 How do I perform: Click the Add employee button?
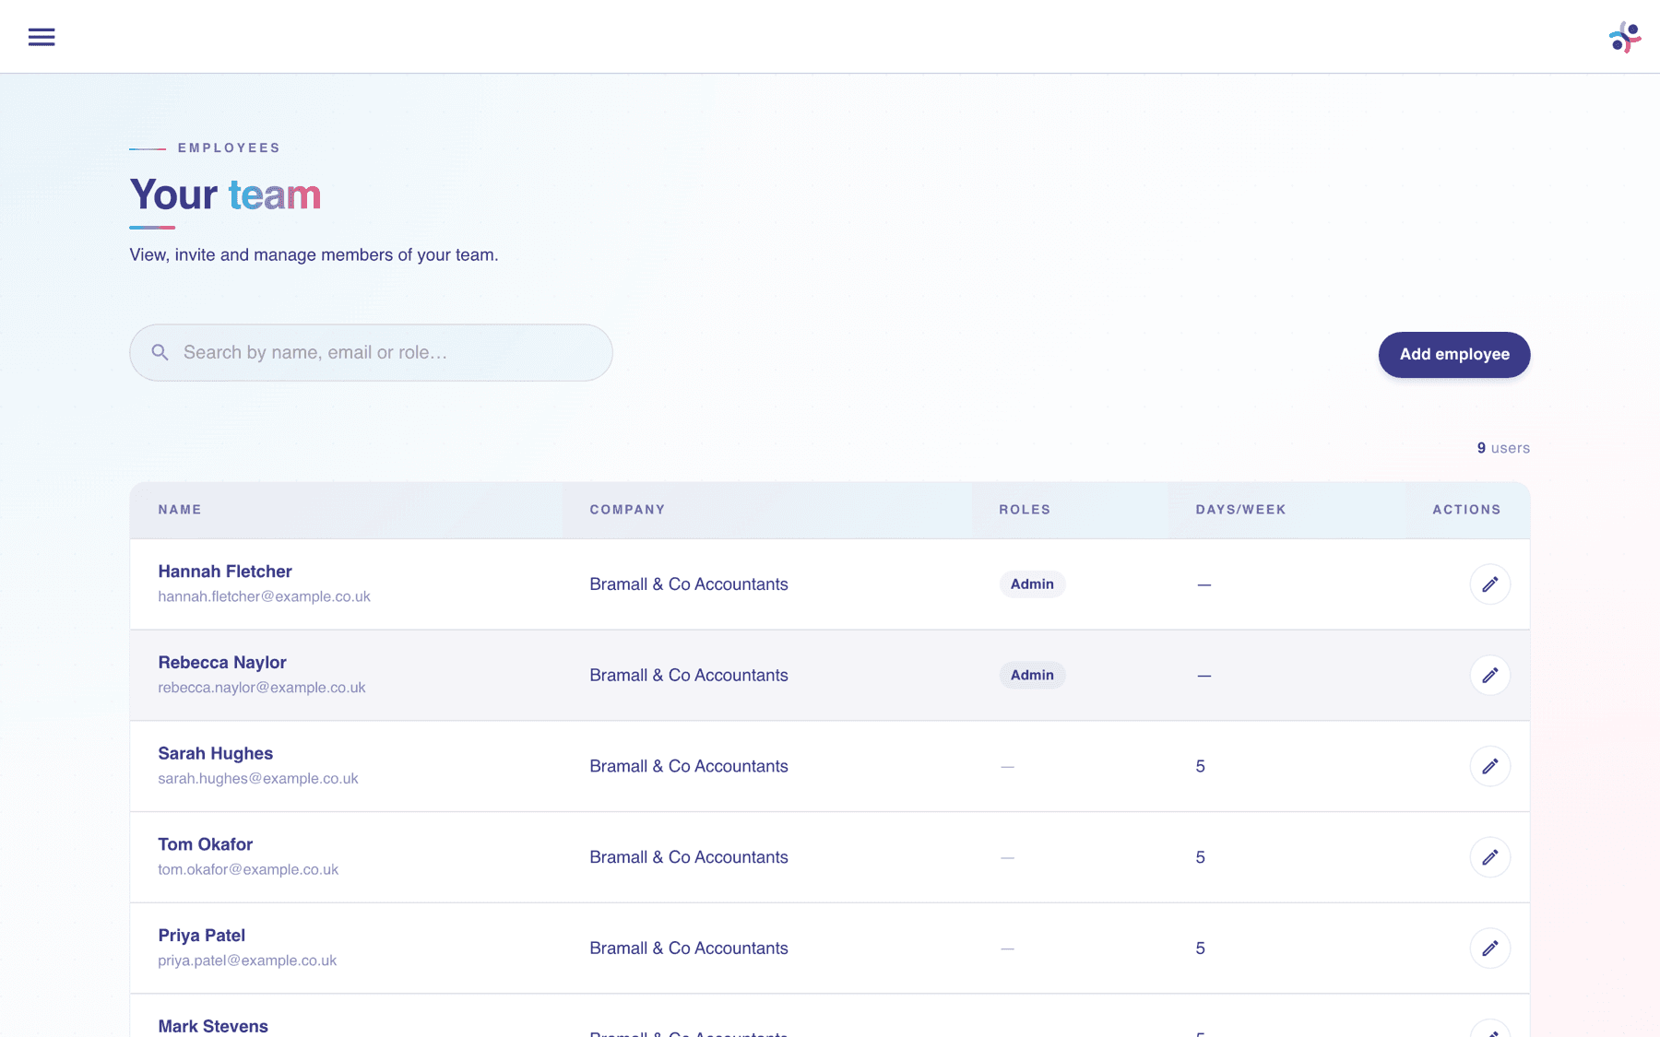point(1454,355)
